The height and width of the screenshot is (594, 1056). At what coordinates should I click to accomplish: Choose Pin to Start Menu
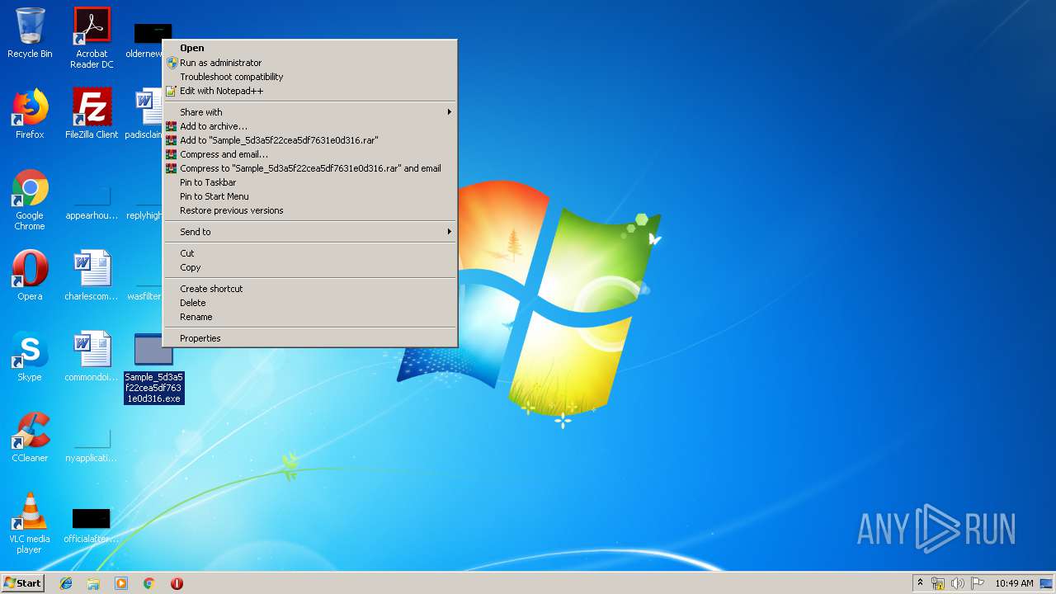(310, 196)
